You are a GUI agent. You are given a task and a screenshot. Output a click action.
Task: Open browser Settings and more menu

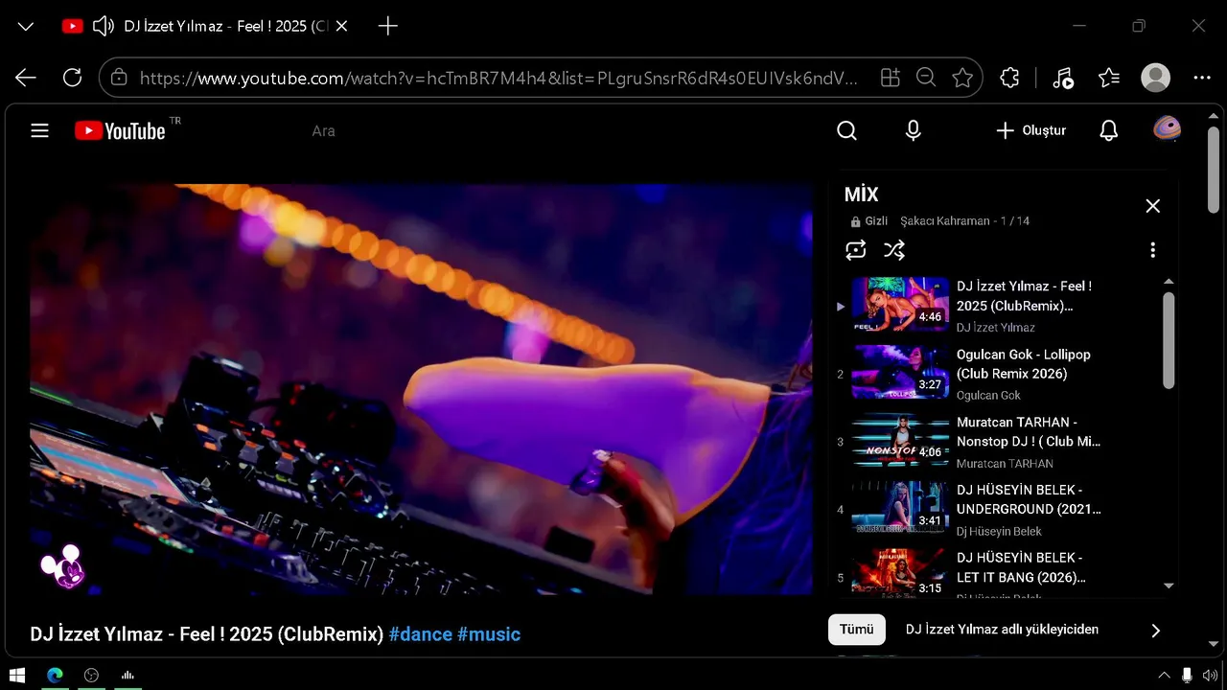(1202, 78)
